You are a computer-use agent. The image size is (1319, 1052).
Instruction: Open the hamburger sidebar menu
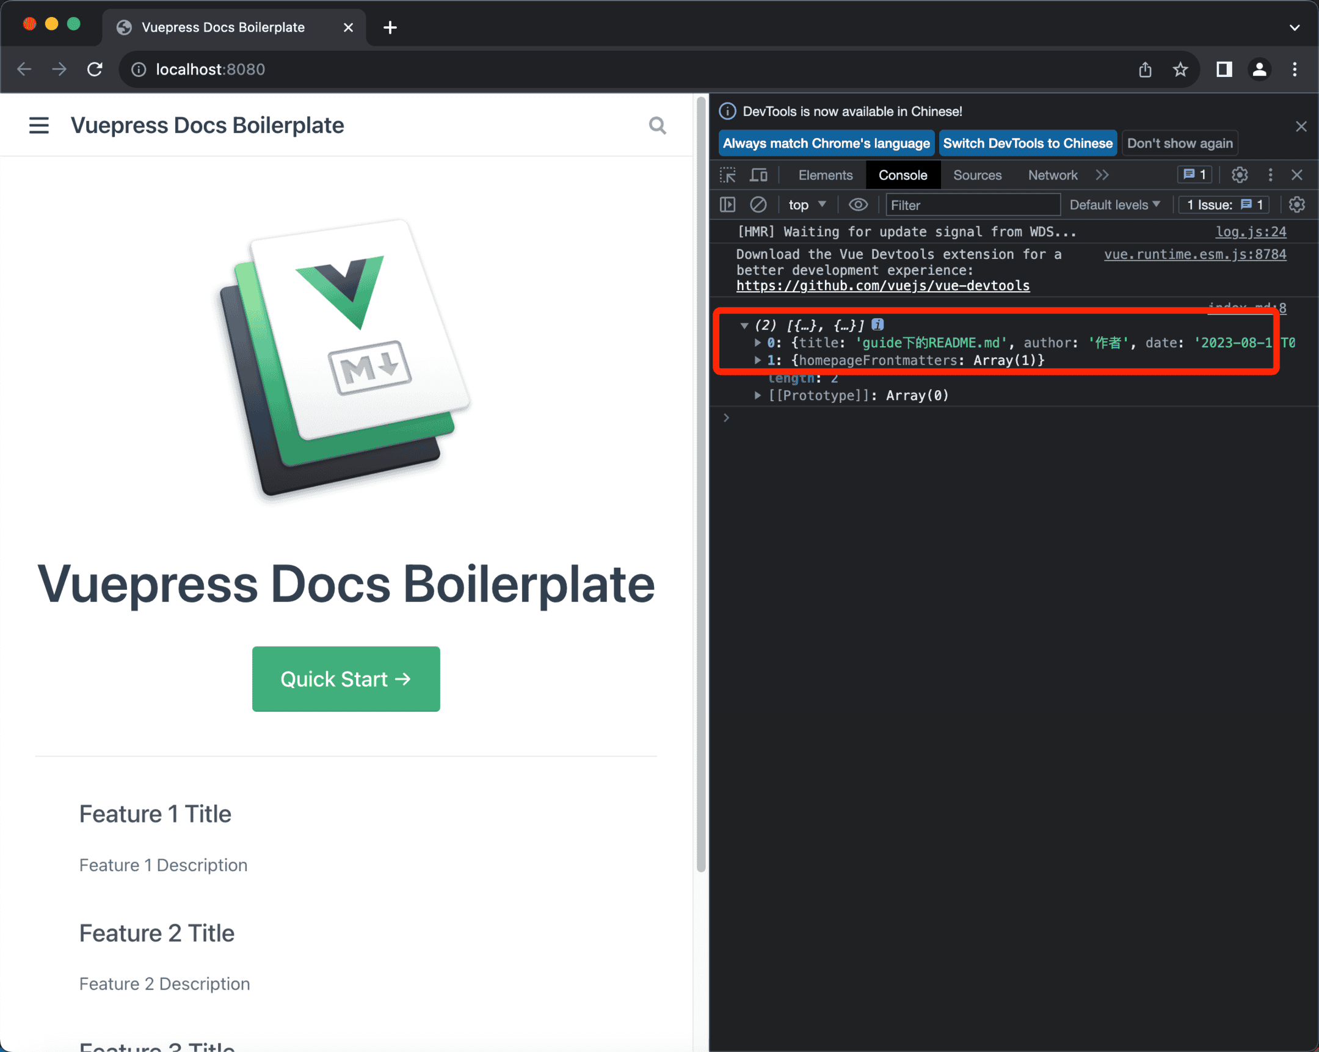tap(39, 125)
